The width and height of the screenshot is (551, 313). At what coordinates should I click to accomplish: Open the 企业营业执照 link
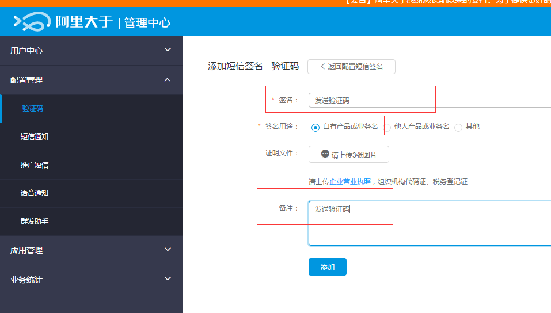[350, 182]
